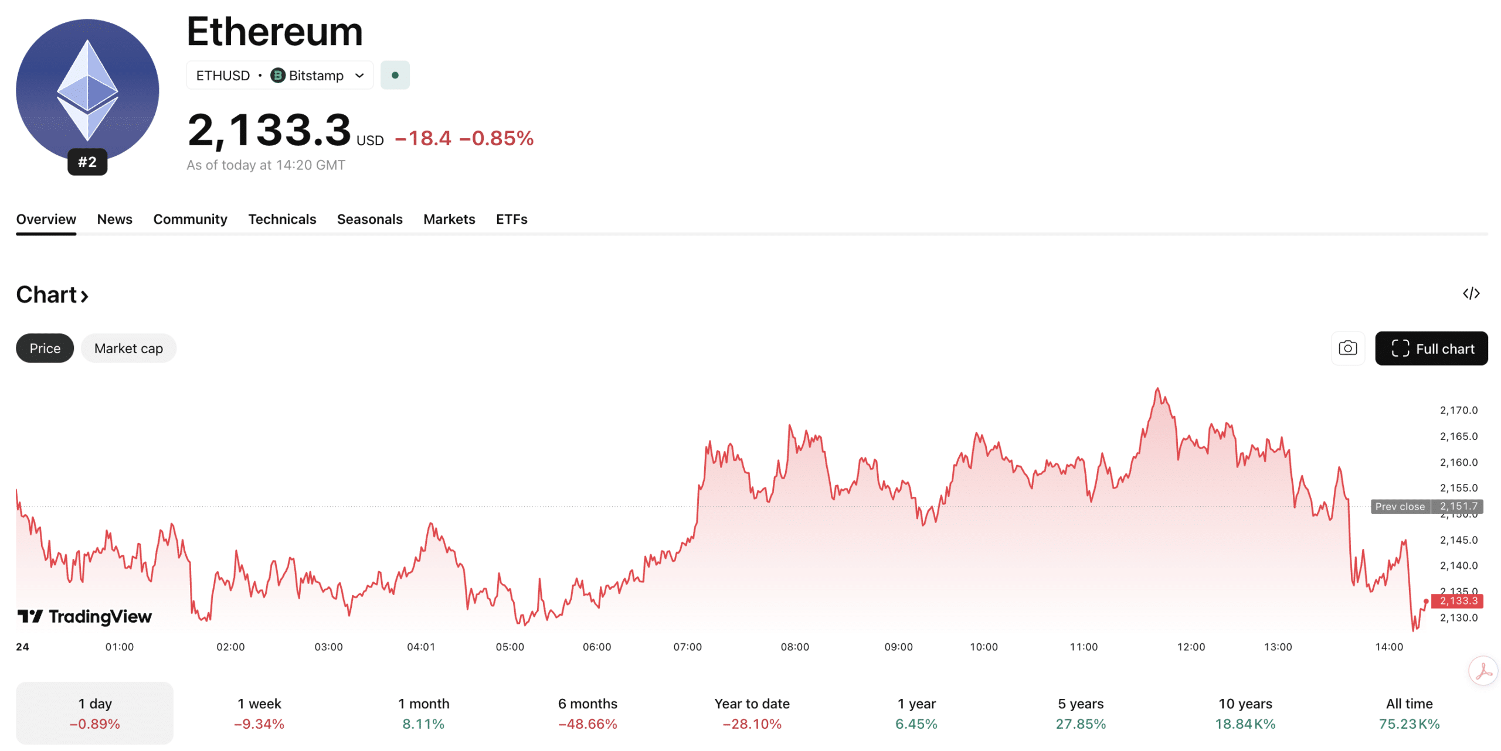Open the ETHUSD Bitstamp exchange dropdown
1501x751 pixels.
point(280,76)
